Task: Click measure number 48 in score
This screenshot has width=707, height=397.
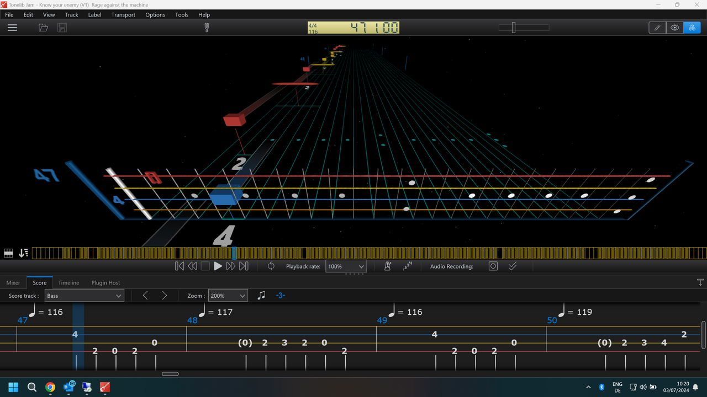Action: pyautogui.click(x=192, y=320)
